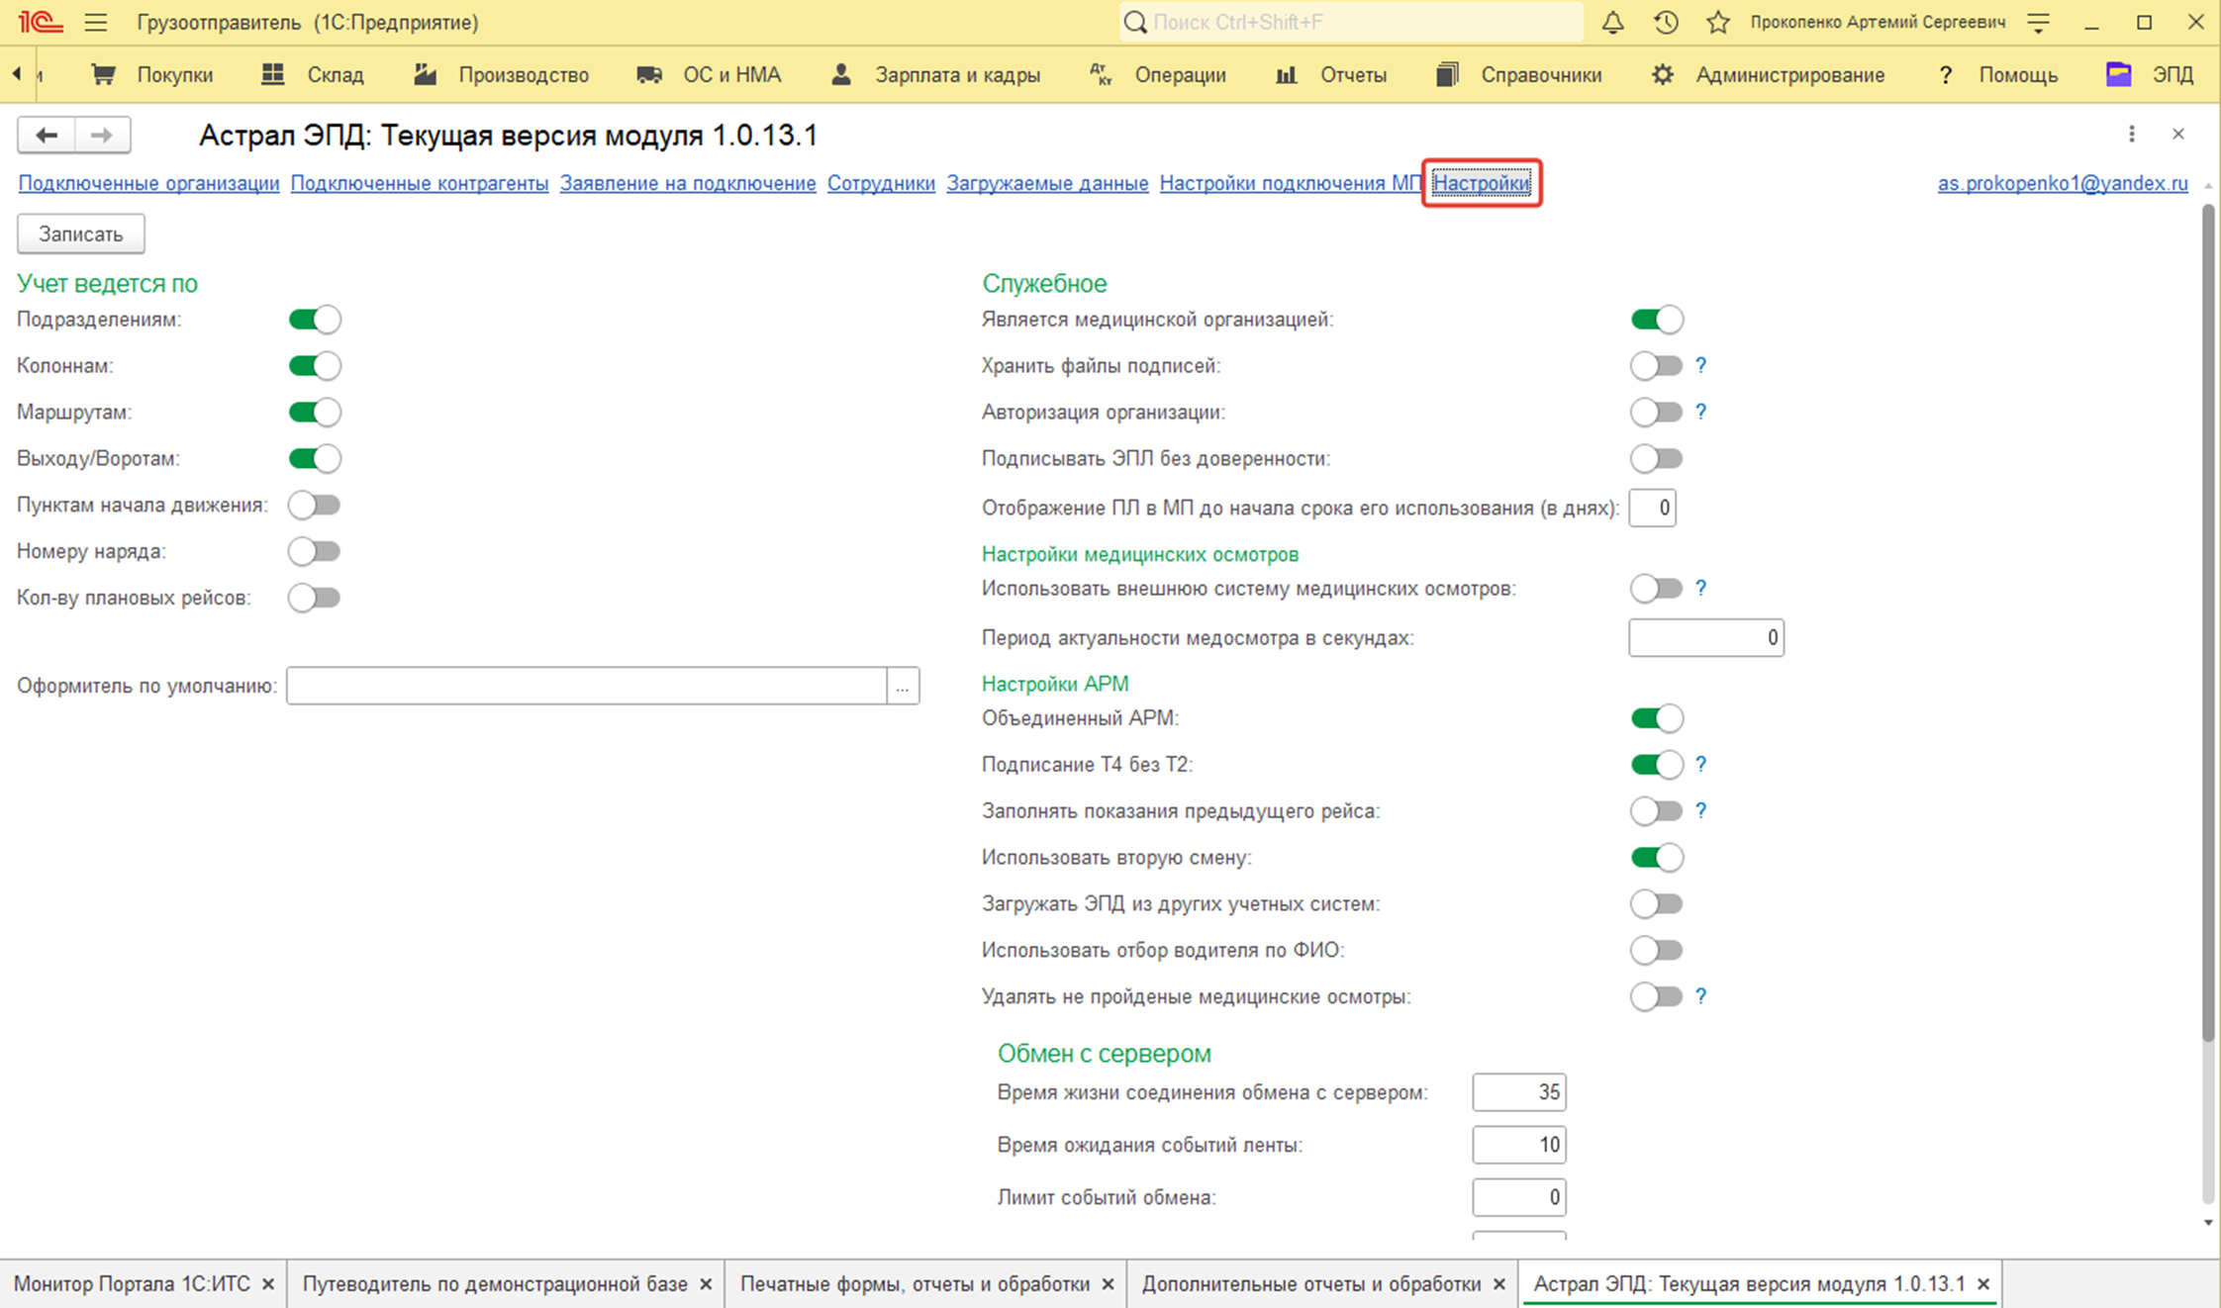Click Оформитель по умолчанию input field

587,686
